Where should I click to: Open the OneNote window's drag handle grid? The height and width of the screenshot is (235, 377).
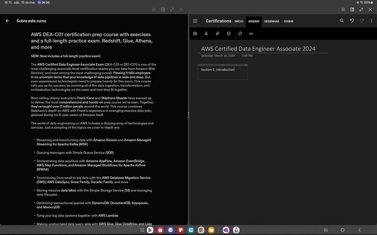[343, 9]
